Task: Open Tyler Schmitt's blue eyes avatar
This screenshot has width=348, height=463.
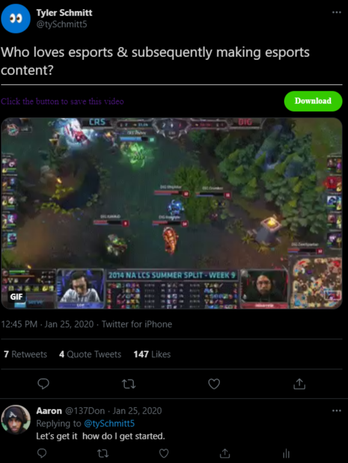Action: [16, 19]
